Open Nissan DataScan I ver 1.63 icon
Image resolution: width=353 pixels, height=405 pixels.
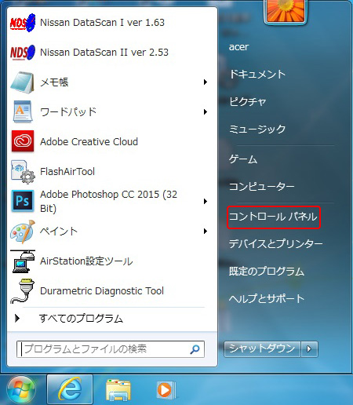pyautogui.click(x=23, y=23)
